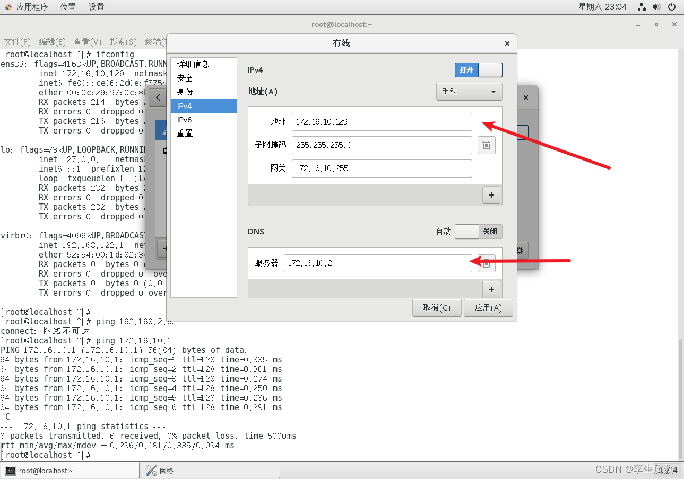
Task: Toggle the DNS automatic switch
Action: 478,232
